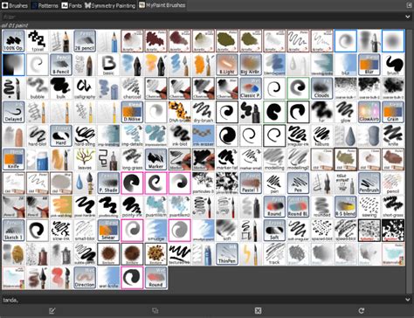Pick the R-S blend brush
This screenshot has height=318, width=414.
tap(346, 207)
